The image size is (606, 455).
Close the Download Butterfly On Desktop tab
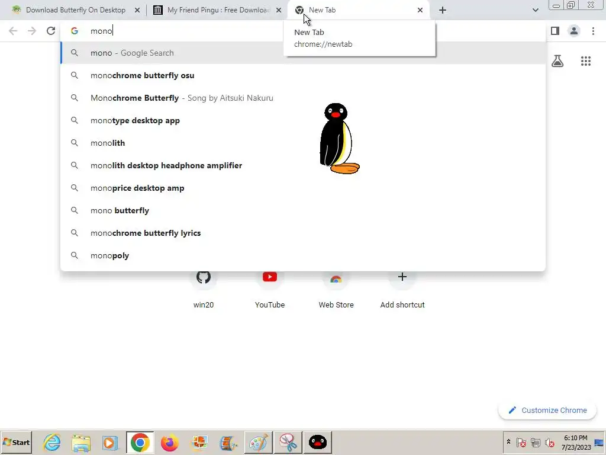point(137,10)
